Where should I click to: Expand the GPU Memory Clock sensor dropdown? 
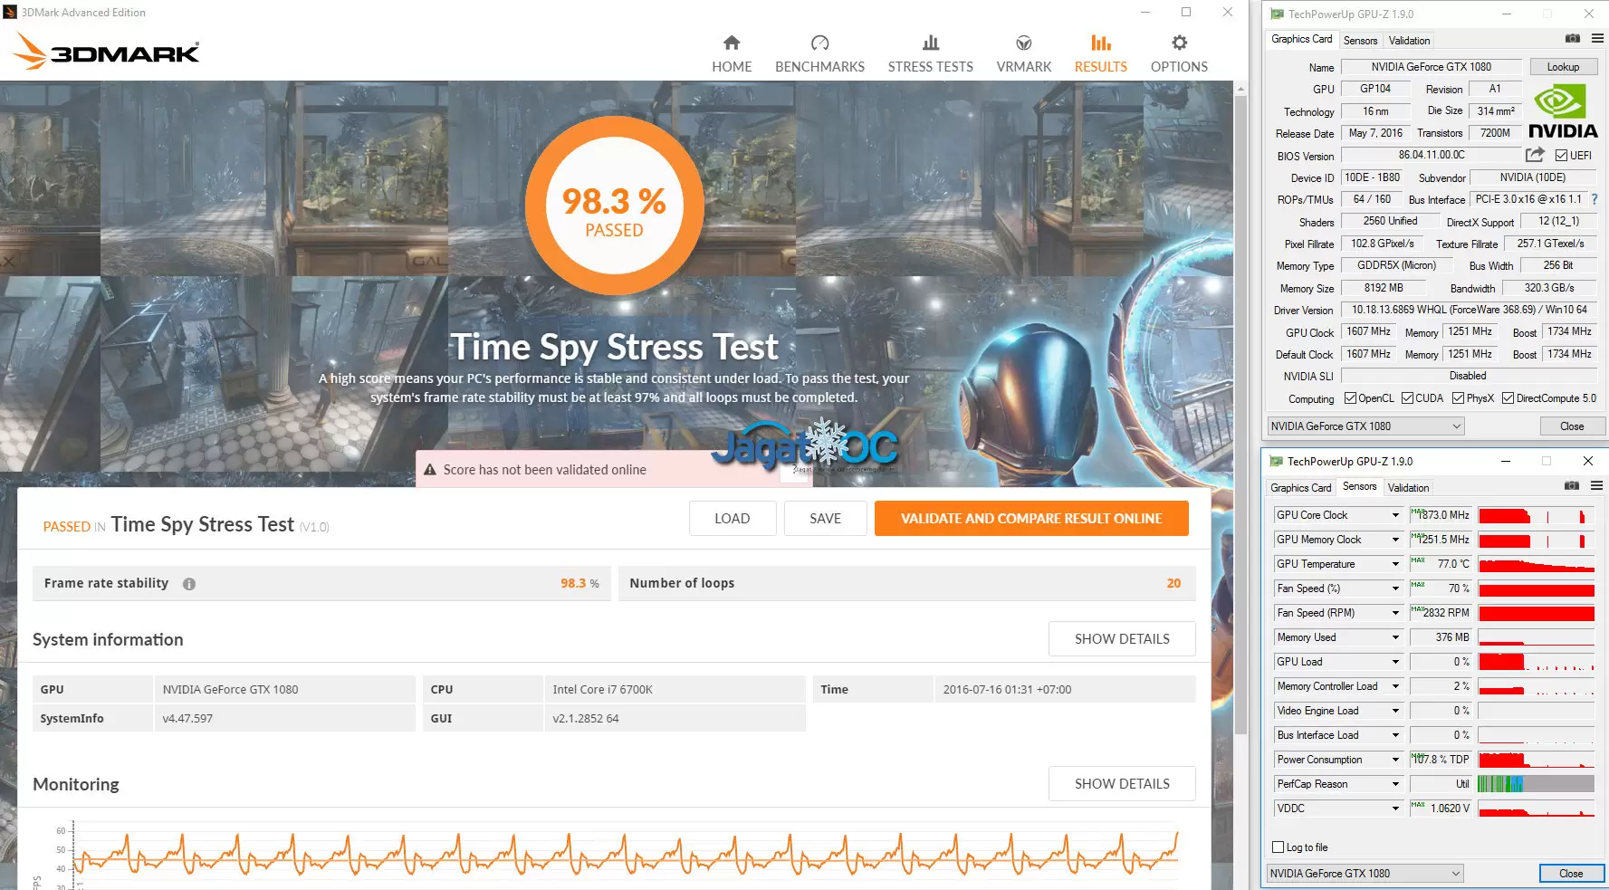pyautogui.click(x=1395, y=540)
